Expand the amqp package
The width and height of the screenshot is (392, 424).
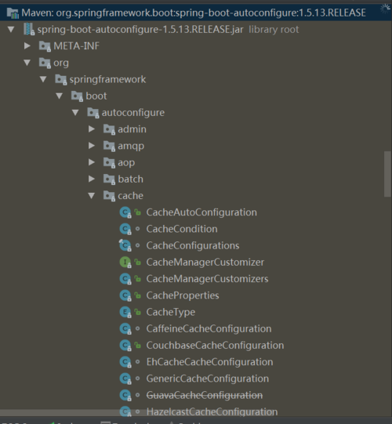tap(92, 146)
